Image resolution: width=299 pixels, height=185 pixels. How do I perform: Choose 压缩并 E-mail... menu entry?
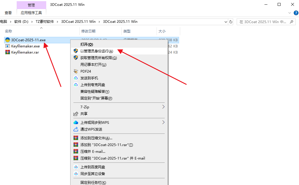tap(119, 151)
